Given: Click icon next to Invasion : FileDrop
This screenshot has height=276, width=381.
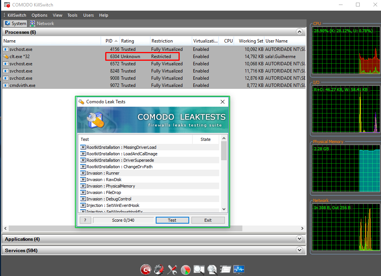Looking at the screenshot, I should (83, 192).
